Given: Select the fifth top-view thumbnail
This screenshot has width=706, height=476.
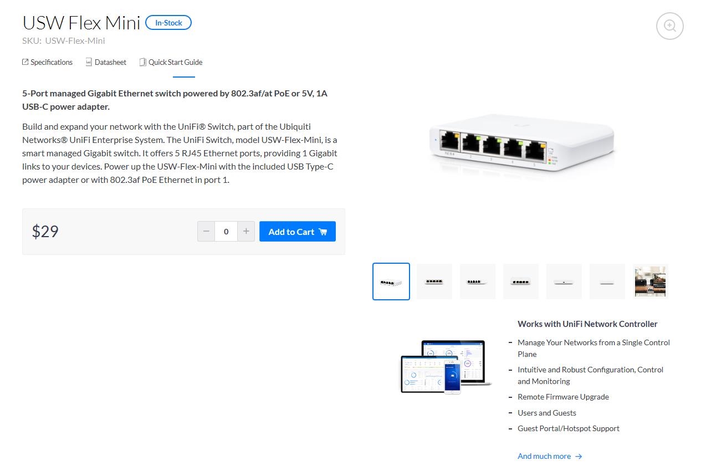Looking at the screenshot, I should 564,281.
